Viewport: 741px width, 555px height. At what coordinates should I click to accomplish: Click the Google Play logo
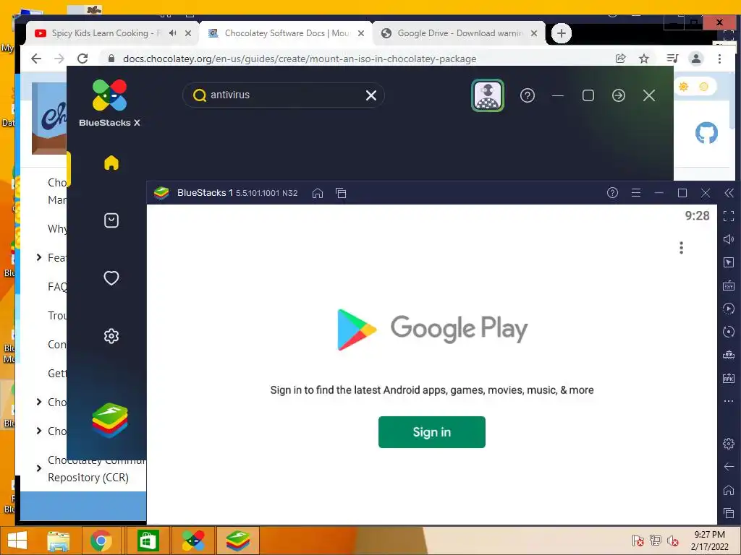[x=432, y=330]
